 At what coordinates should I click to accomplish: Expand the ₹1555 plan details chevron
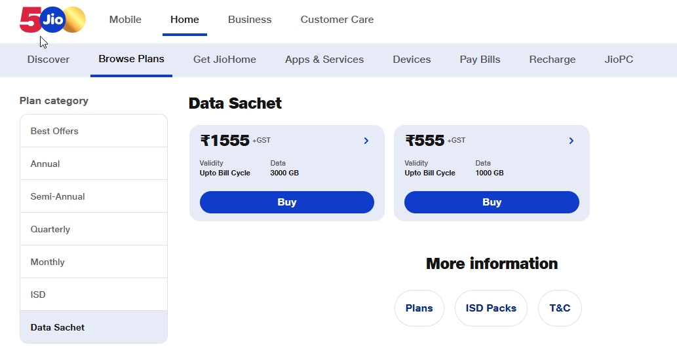(x=366, y=141)
